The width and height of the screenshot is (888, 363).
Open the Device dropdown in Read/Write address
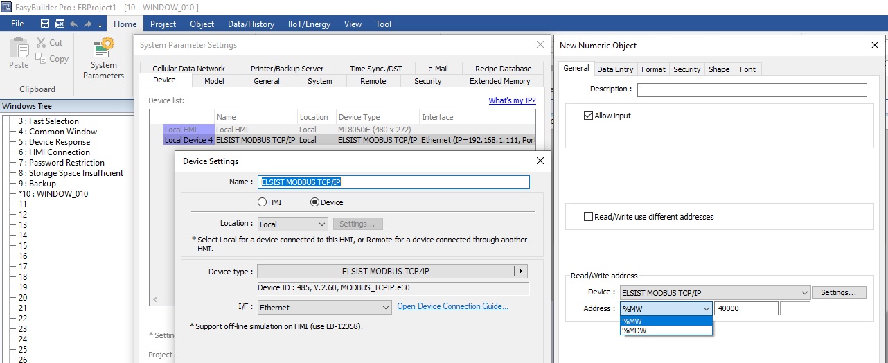[715, 293]
